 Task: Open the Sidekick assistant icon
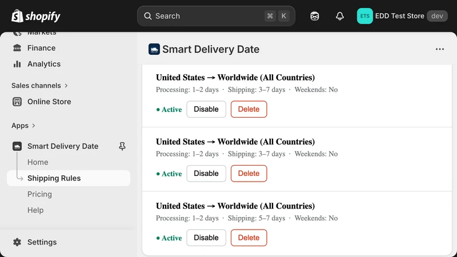point(315,16)
